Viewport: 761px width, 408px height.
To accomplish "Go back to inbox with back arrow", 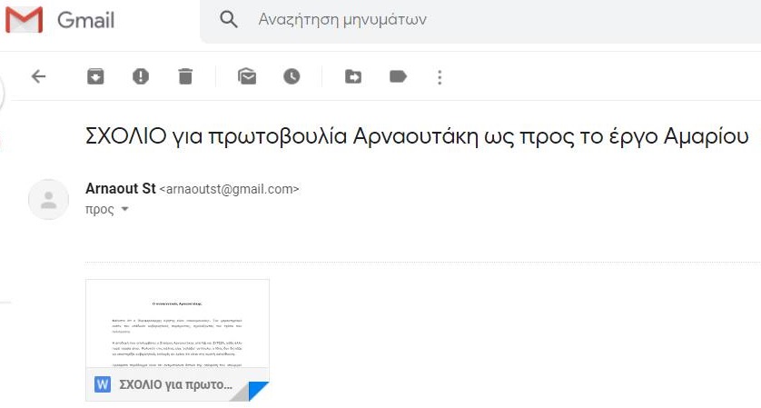I will pyautogui.click(x=38, y=77).
